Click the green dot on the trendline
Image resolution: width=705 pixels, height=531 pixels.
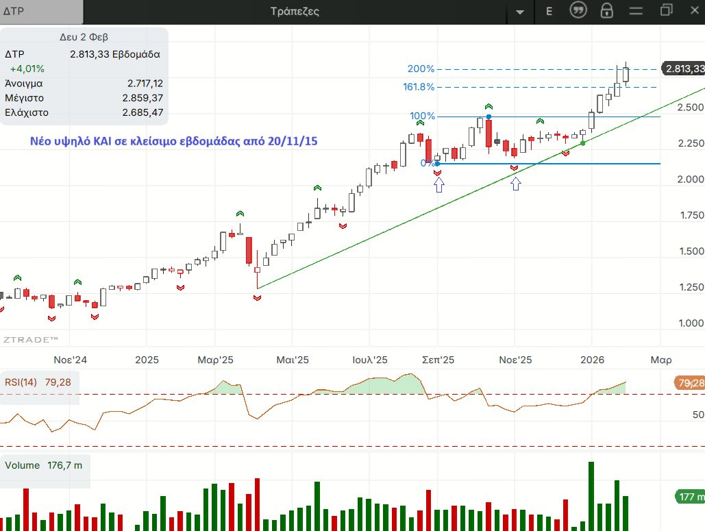click(583, 143)
